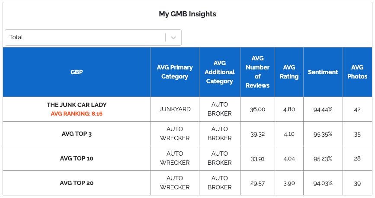This screenshot has height=198, width=375.
Task: Click the "Total" text in the select box
Action: pos(16,38)
